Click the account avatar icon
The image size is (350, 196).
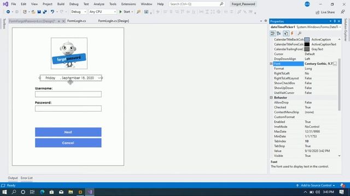[x=307, y=4]
